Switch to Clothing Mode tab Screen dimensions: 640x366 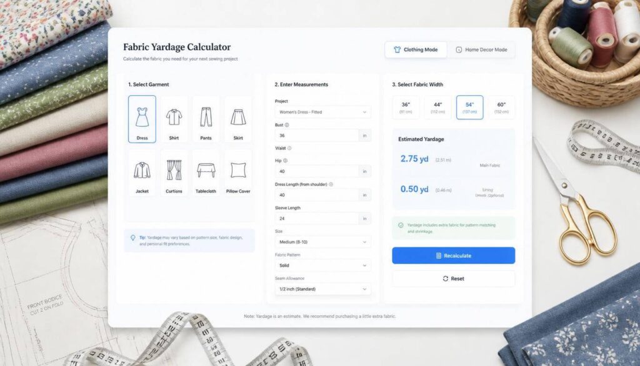click(x=416, y=49)
